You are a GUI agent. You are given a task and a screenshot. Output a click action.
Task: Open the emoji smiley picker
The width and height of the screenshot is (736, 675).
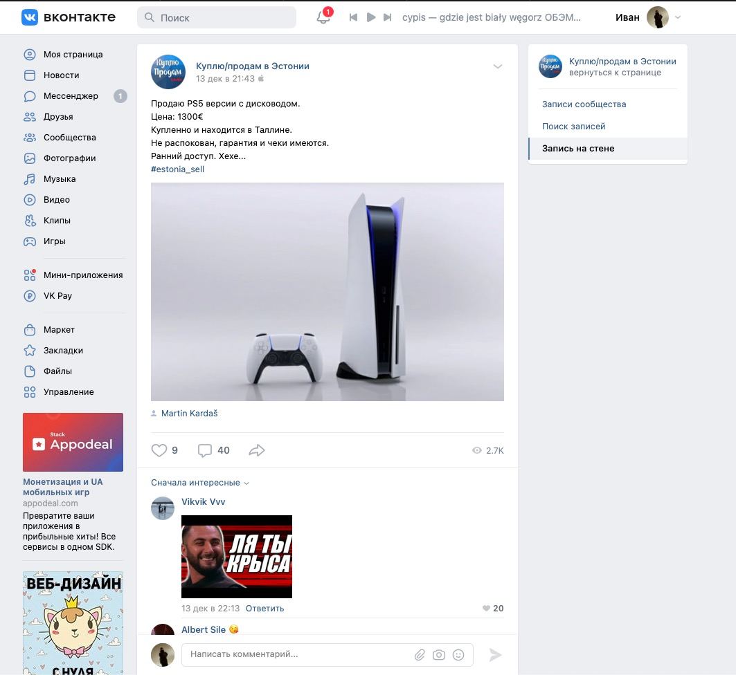point(458,655)
